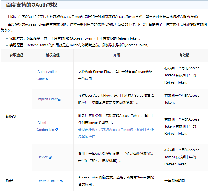Click external-link icon after Client Credentials
Image resolution: width=208 pixels, height=191 pixels.
(x=56, y=130)
